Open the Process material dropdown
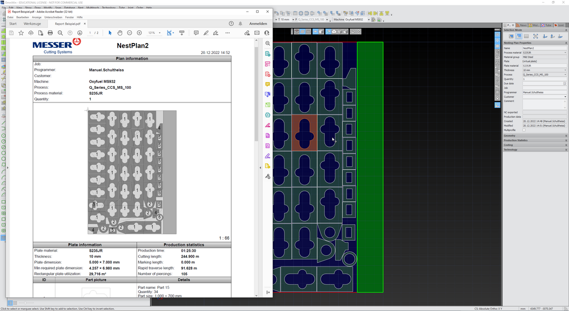The width and height of the screenshot is (569, 311). pos(565,53)
